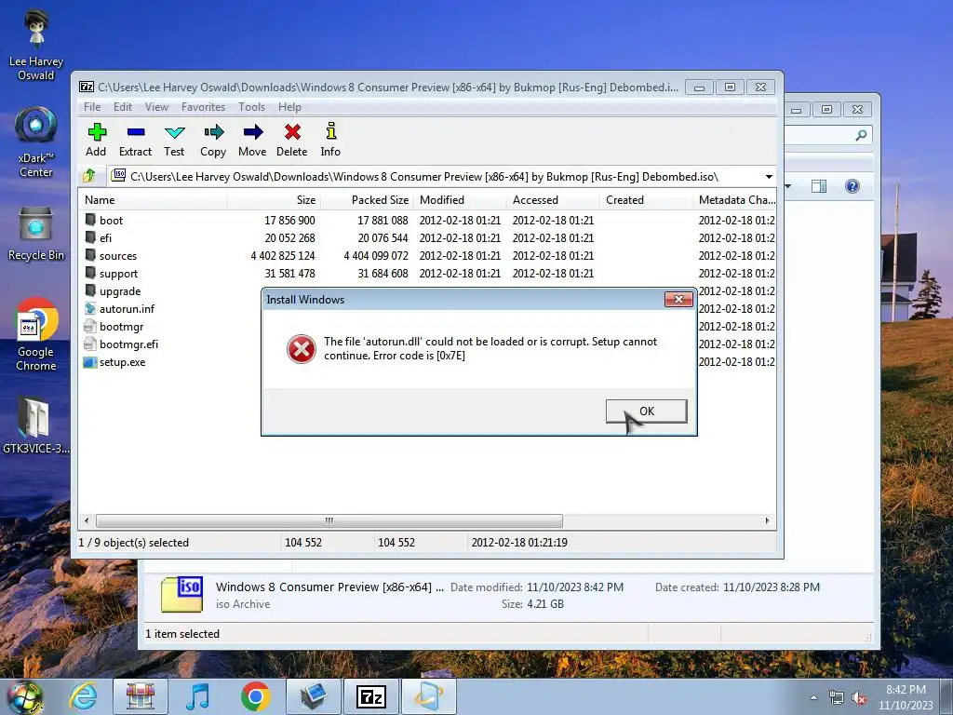Click the Test toolbar icon
This screenshot has width=953, height=715.
[x=174, y=132]
